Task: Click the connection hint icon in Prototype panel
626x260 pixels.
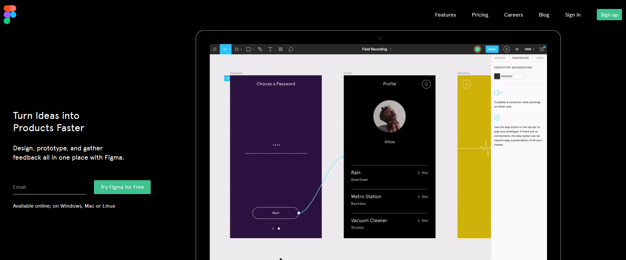Action: click(x=499, y=93)
